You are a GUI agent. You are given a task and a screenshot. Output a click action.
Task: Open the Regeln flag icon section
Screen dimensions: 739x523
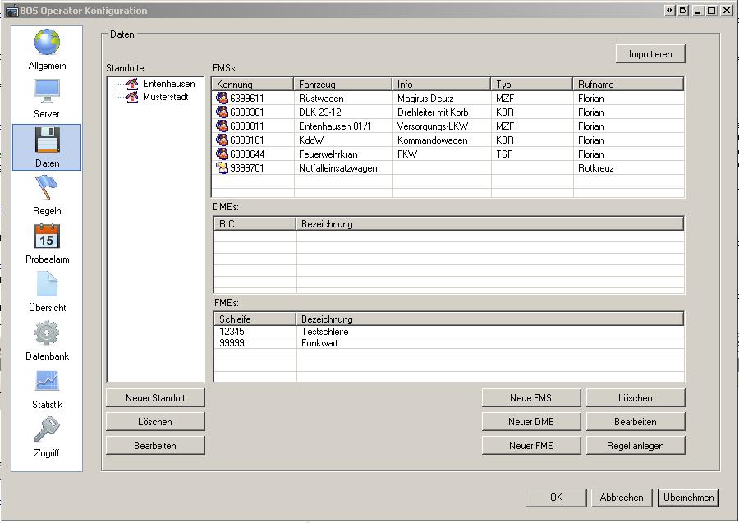coord(47,189)
